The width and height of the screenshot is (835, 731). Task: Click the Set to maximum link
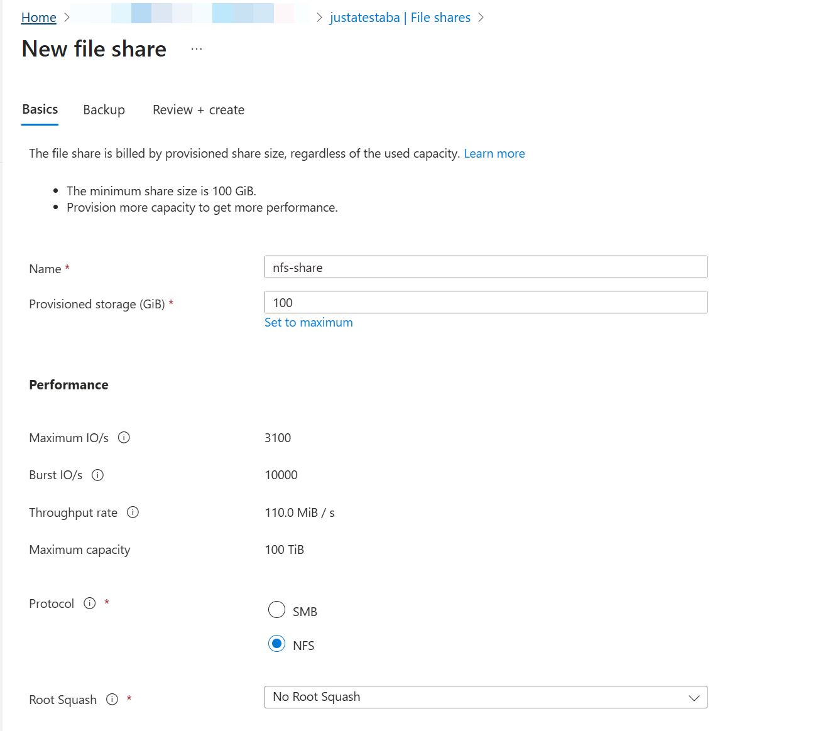[308, 323]
